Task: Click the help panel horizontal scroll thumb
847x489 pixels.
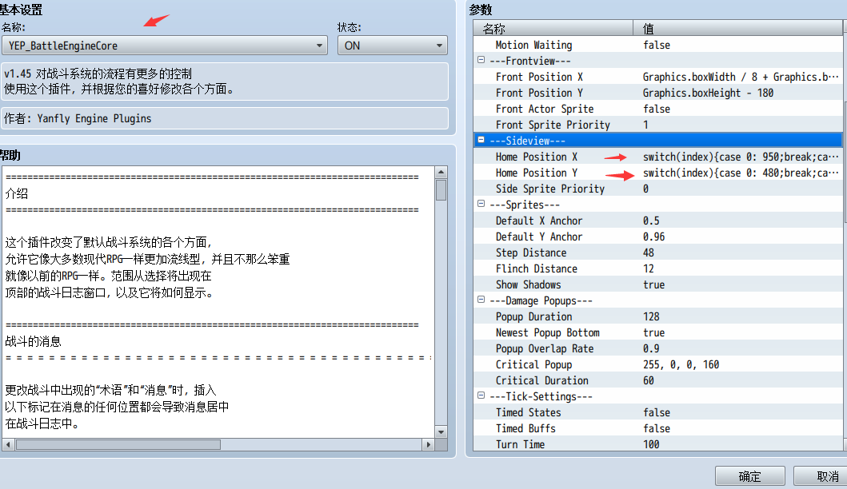Action: click(x=118, y=445)
